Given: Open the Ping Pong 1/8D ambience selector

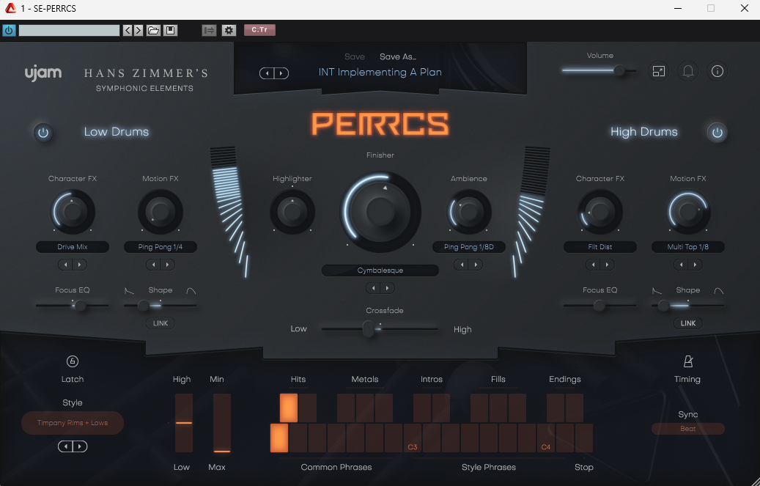Looking at the screenshot, I should [469, 247].
